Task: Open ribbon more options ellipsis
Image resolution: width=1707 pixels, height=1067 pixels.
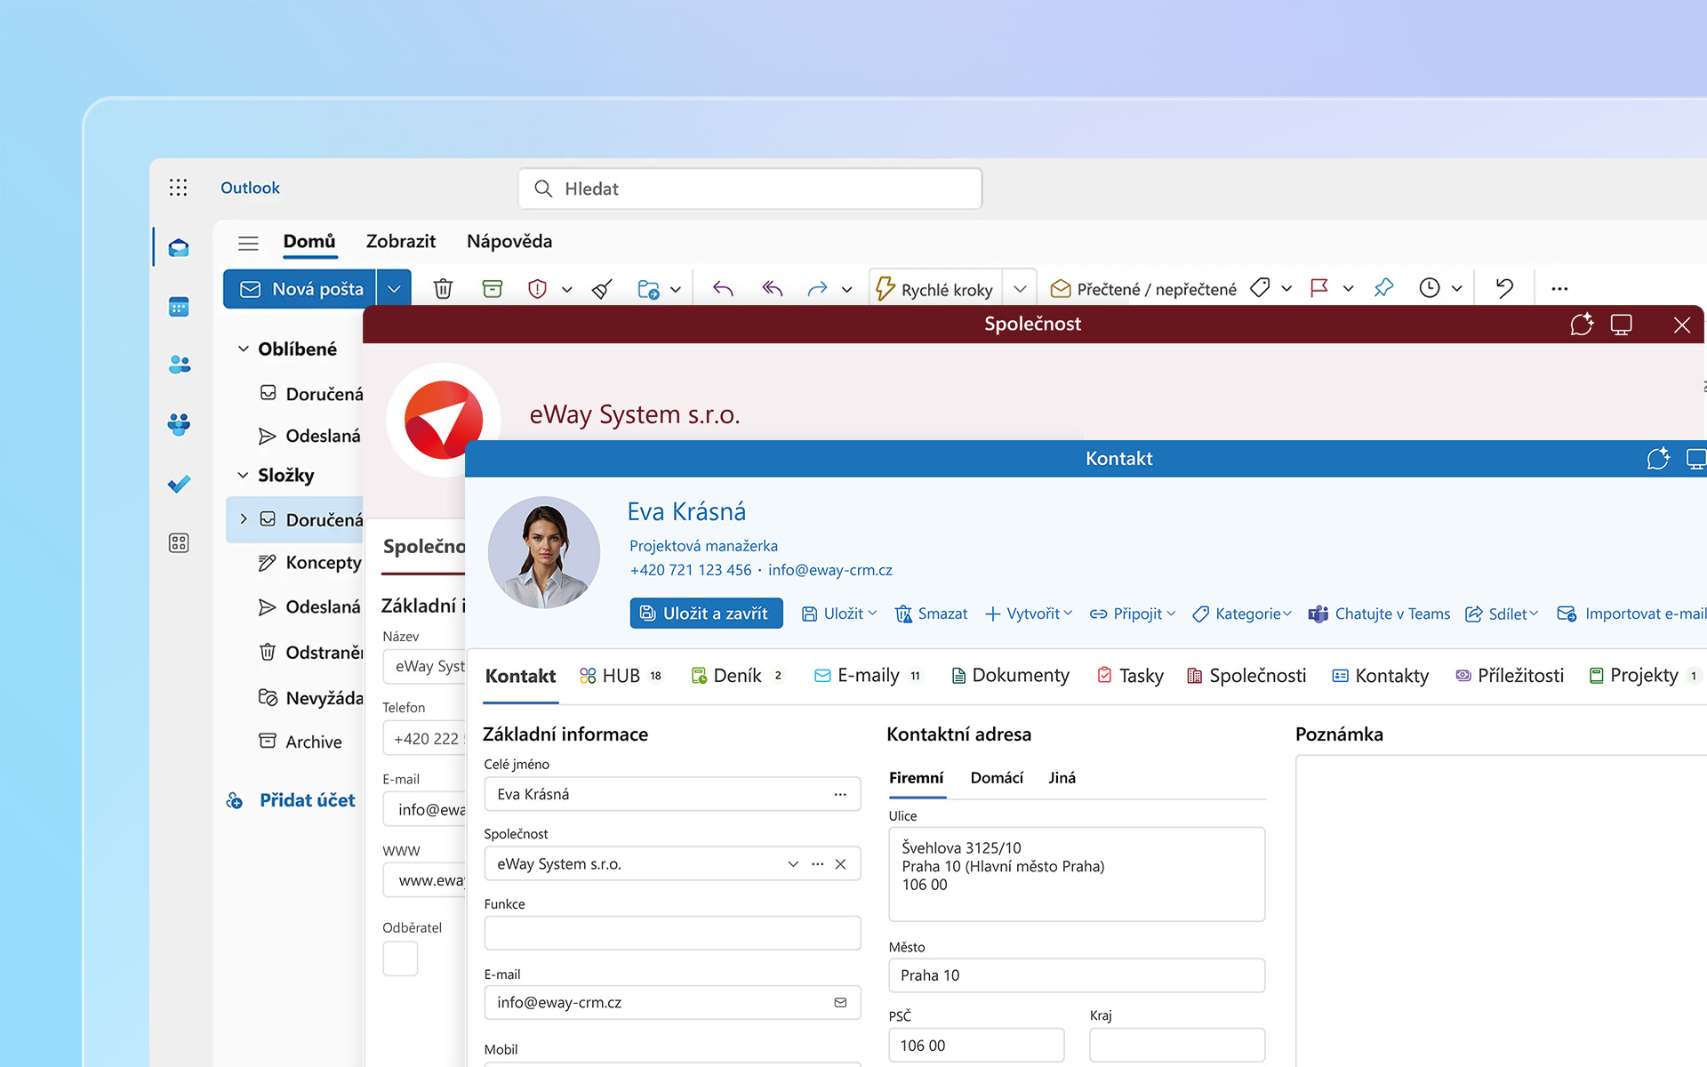Action: click(1559, 288)
